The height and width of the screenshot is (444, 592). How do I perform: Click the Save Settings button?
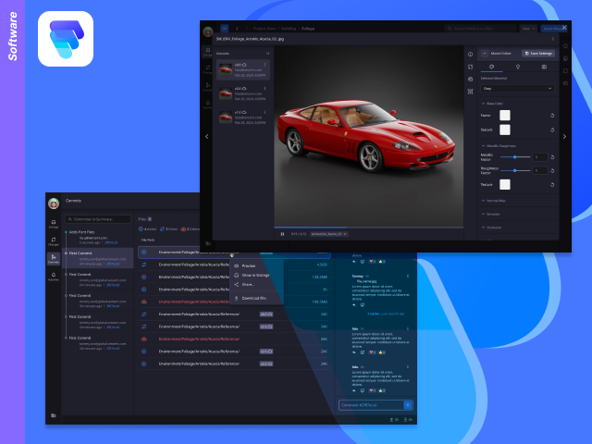[x=538, y=54]
